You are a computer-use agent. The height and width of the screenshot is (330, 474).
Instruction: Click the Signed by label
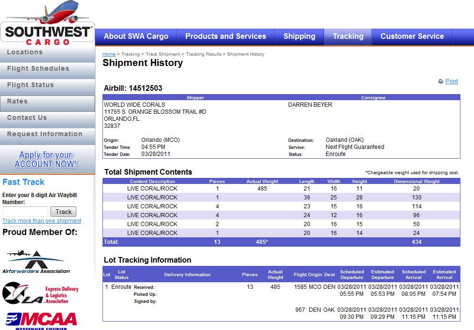point(146,301)
